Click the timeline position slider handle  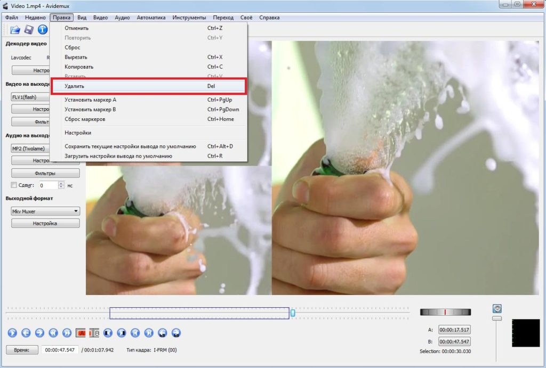[x=293, y=313]
